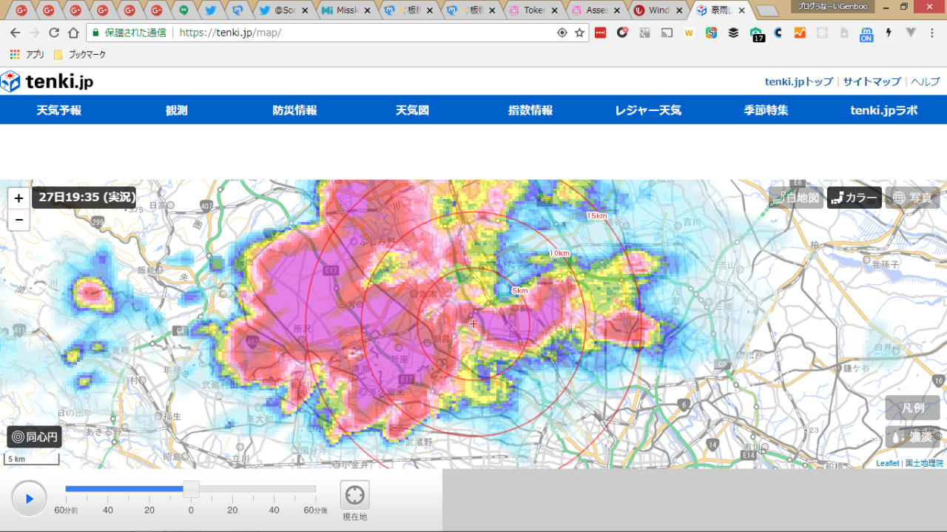Screen dimensions: 947x532
Task: Zoom out of the rain radar map
Action: coord(18,220)
